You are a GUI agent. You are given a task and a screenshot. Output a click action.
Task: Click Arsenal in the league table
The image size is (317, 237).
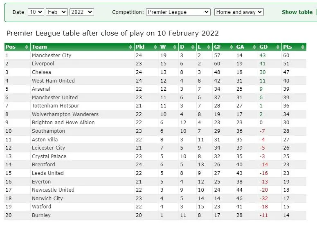click(41, 89)
